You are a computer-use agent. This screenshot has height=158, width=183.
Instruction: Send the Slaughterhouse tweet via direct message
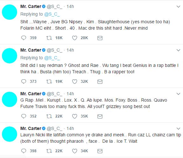point(100,38)
